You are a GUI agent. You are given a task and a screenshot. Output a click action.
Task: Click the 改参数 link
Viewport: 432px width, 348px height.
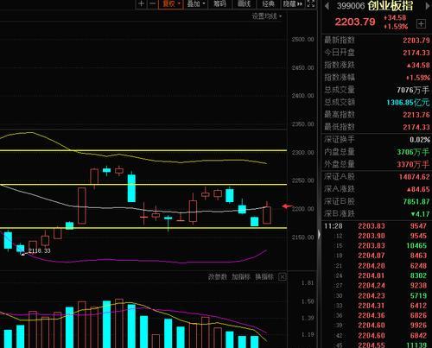point(218,277)
